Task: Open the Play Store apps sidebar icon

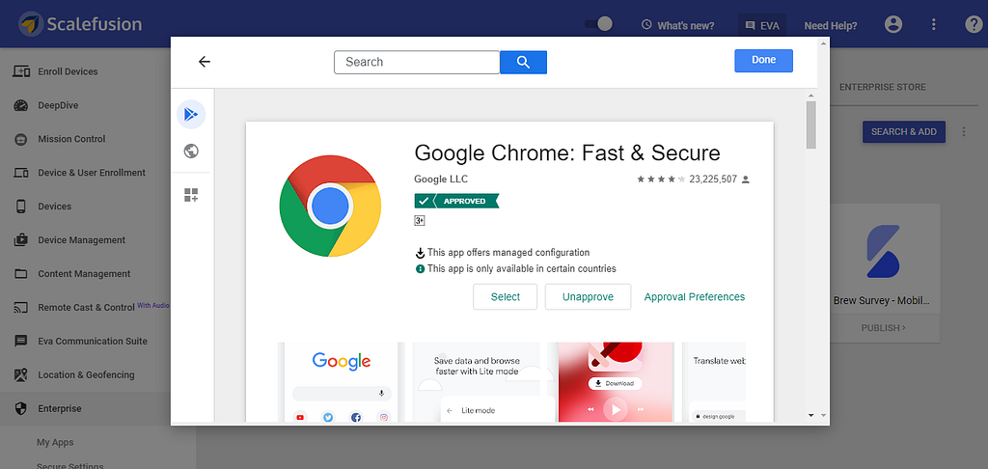Action: pyautogui.click(x=191, y=114)
